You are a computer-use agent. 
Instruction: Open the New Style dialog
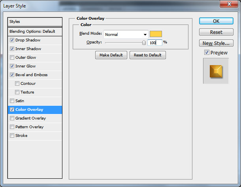(x=216, y=43)
